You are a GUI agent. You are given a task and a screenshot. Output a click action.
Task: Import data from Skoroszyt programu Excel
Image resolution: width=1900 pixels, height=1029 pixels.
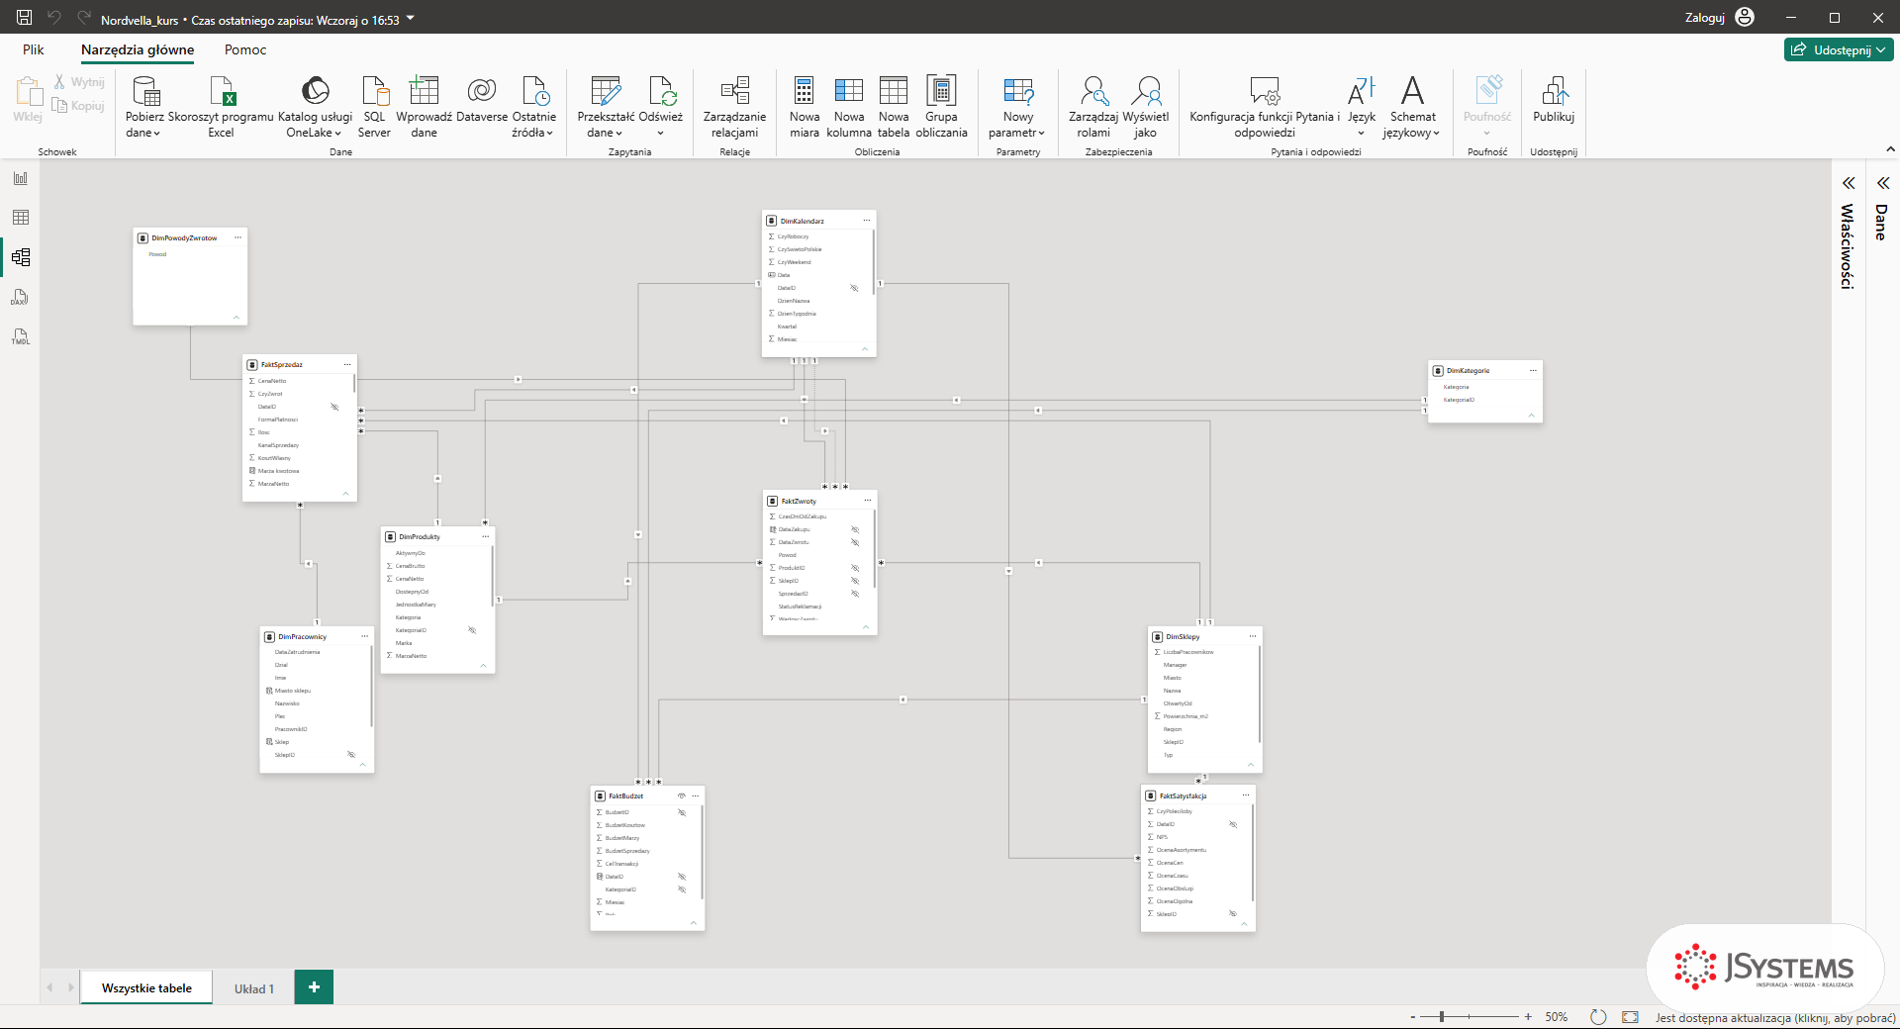[x=221, y=107]
